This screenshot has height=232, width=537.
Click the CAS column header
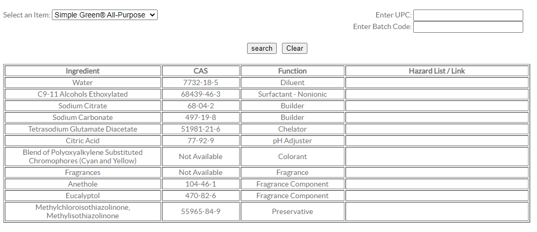point(201,71)
